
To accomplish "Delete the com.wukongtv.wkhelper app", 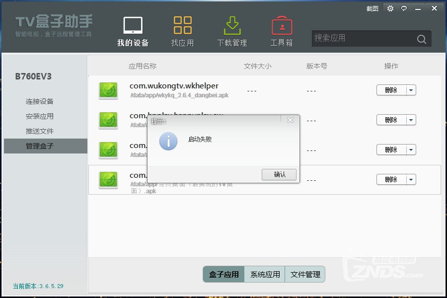I will coord(391,90).
